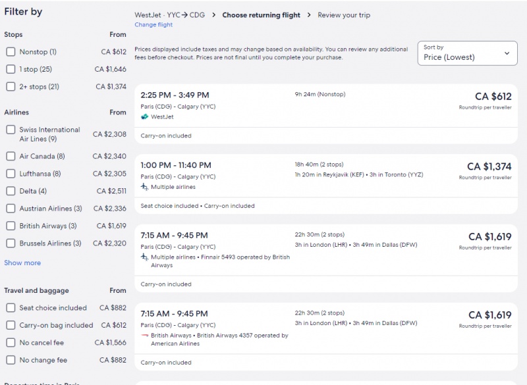Select the 7:15 AM flight operated by American Airlines
The image size is (527, 385).
[326, 337]
